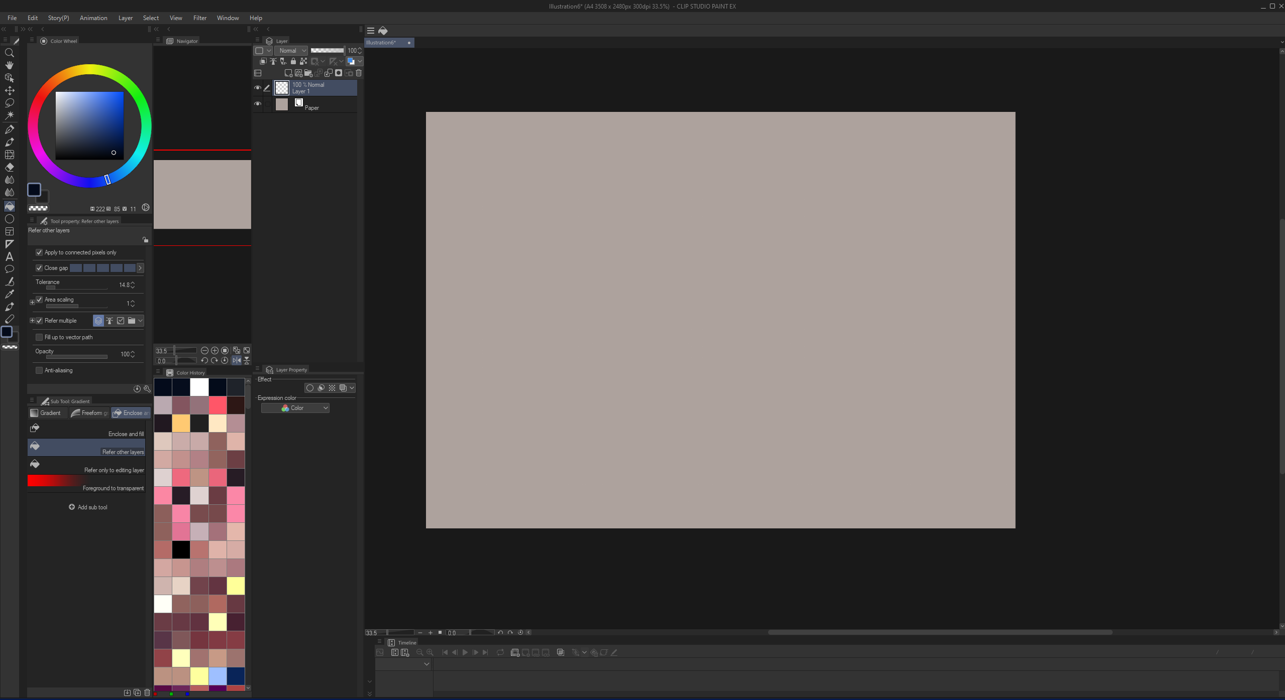This screenshot has width=1285, height=700.
Task: Open timeline selector dropdown
Action: coord(426,664)
